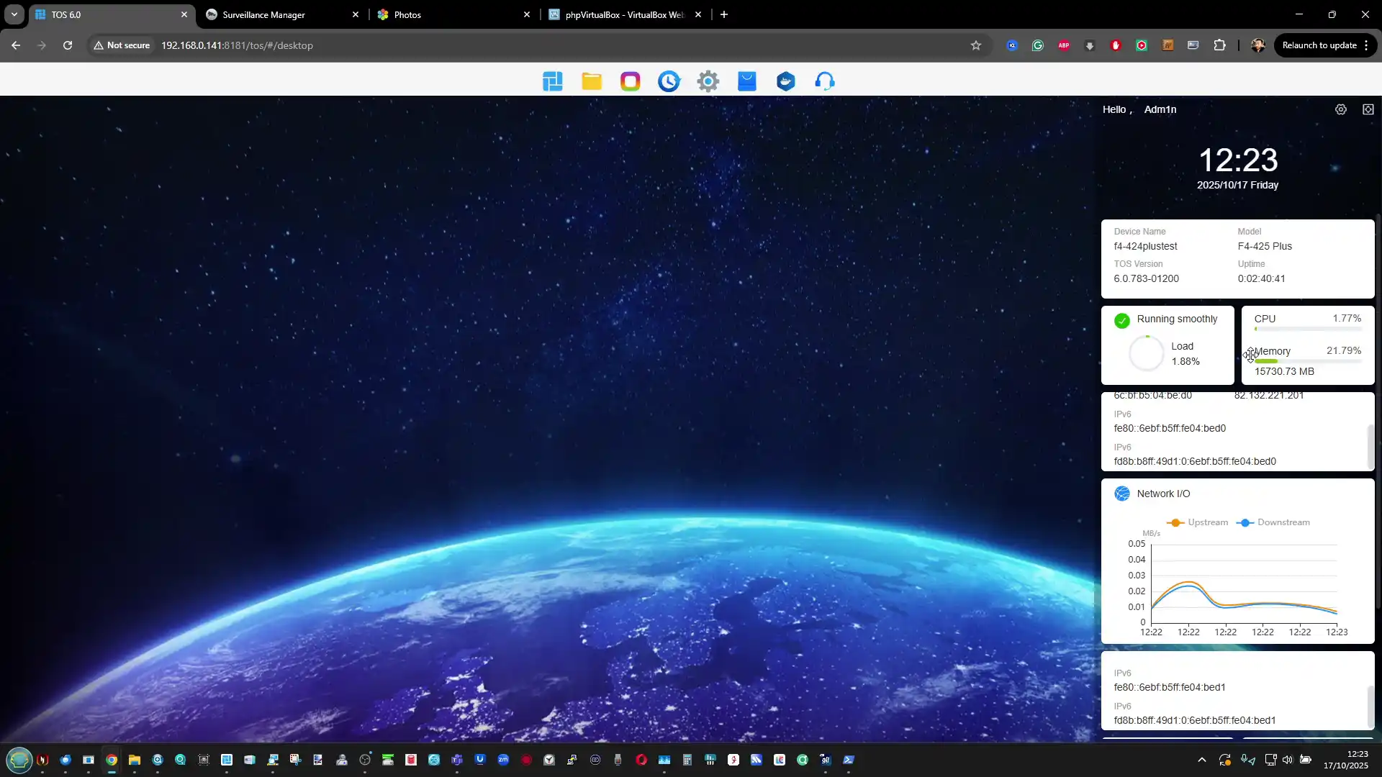The width and height of the screenshot is (1382, 777).
Task: Click the Memory usage bar
Action: (x=1308, y=361)
